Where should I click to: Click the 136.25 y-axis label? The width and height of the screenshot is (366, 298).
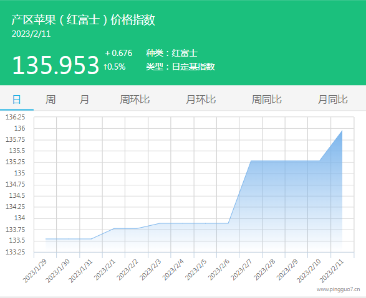[x=15, y=117]
